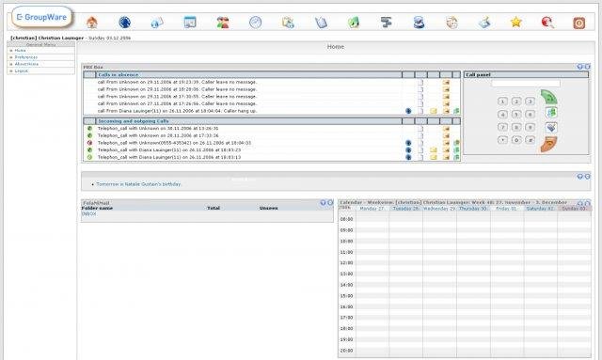Image resolution: width=602 pixels, height=360 pixels.
Task: Click keypad star key in Call panel
Action: (x=502, y=140)
